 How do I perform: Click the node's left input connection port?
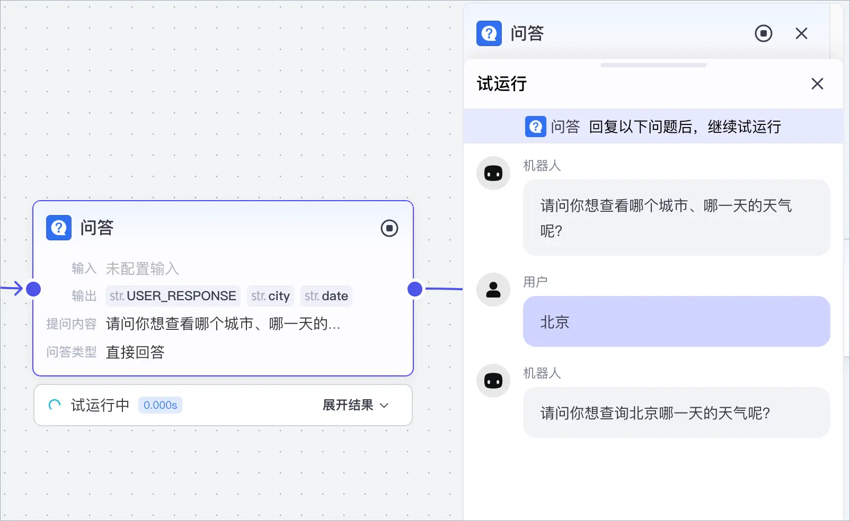[x=33, y=289]
